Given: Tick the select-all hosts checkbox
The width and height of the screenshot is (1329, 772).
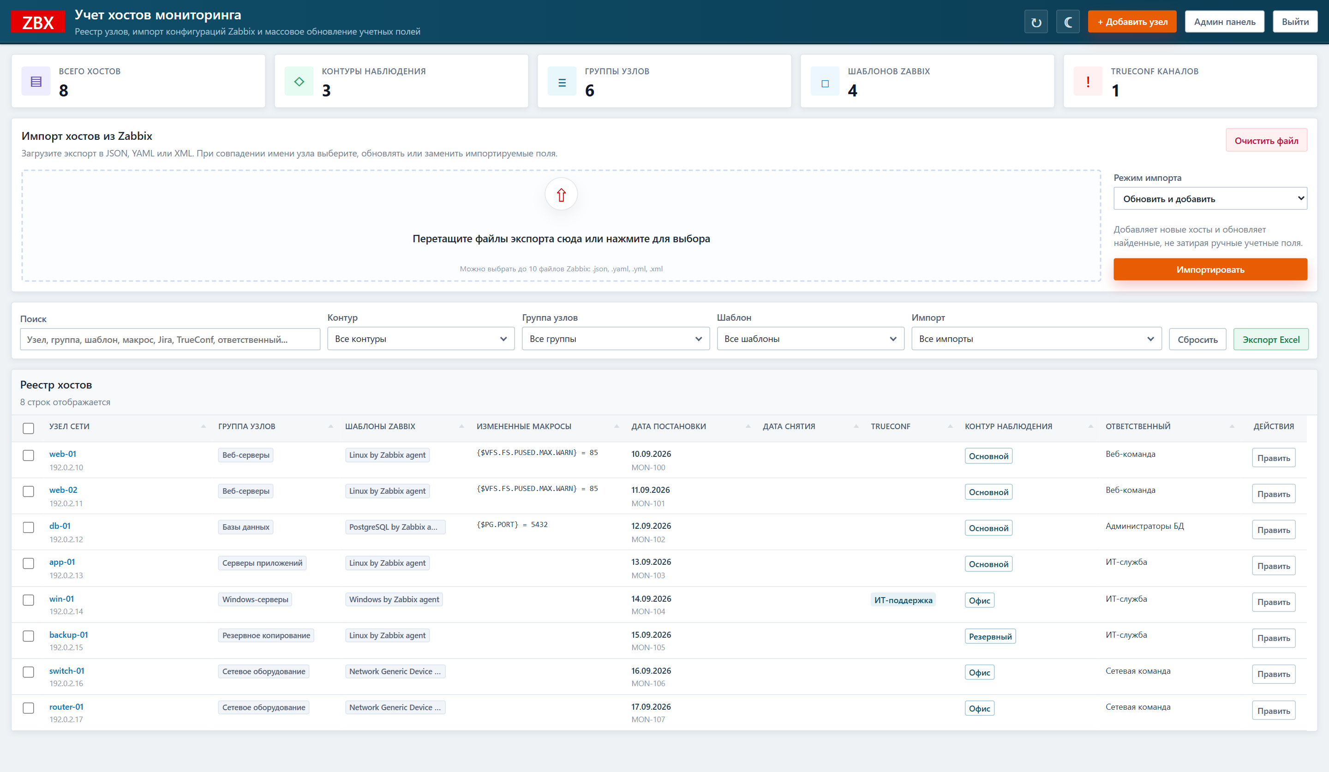Looking at the screenshot, I should point(29,428).
